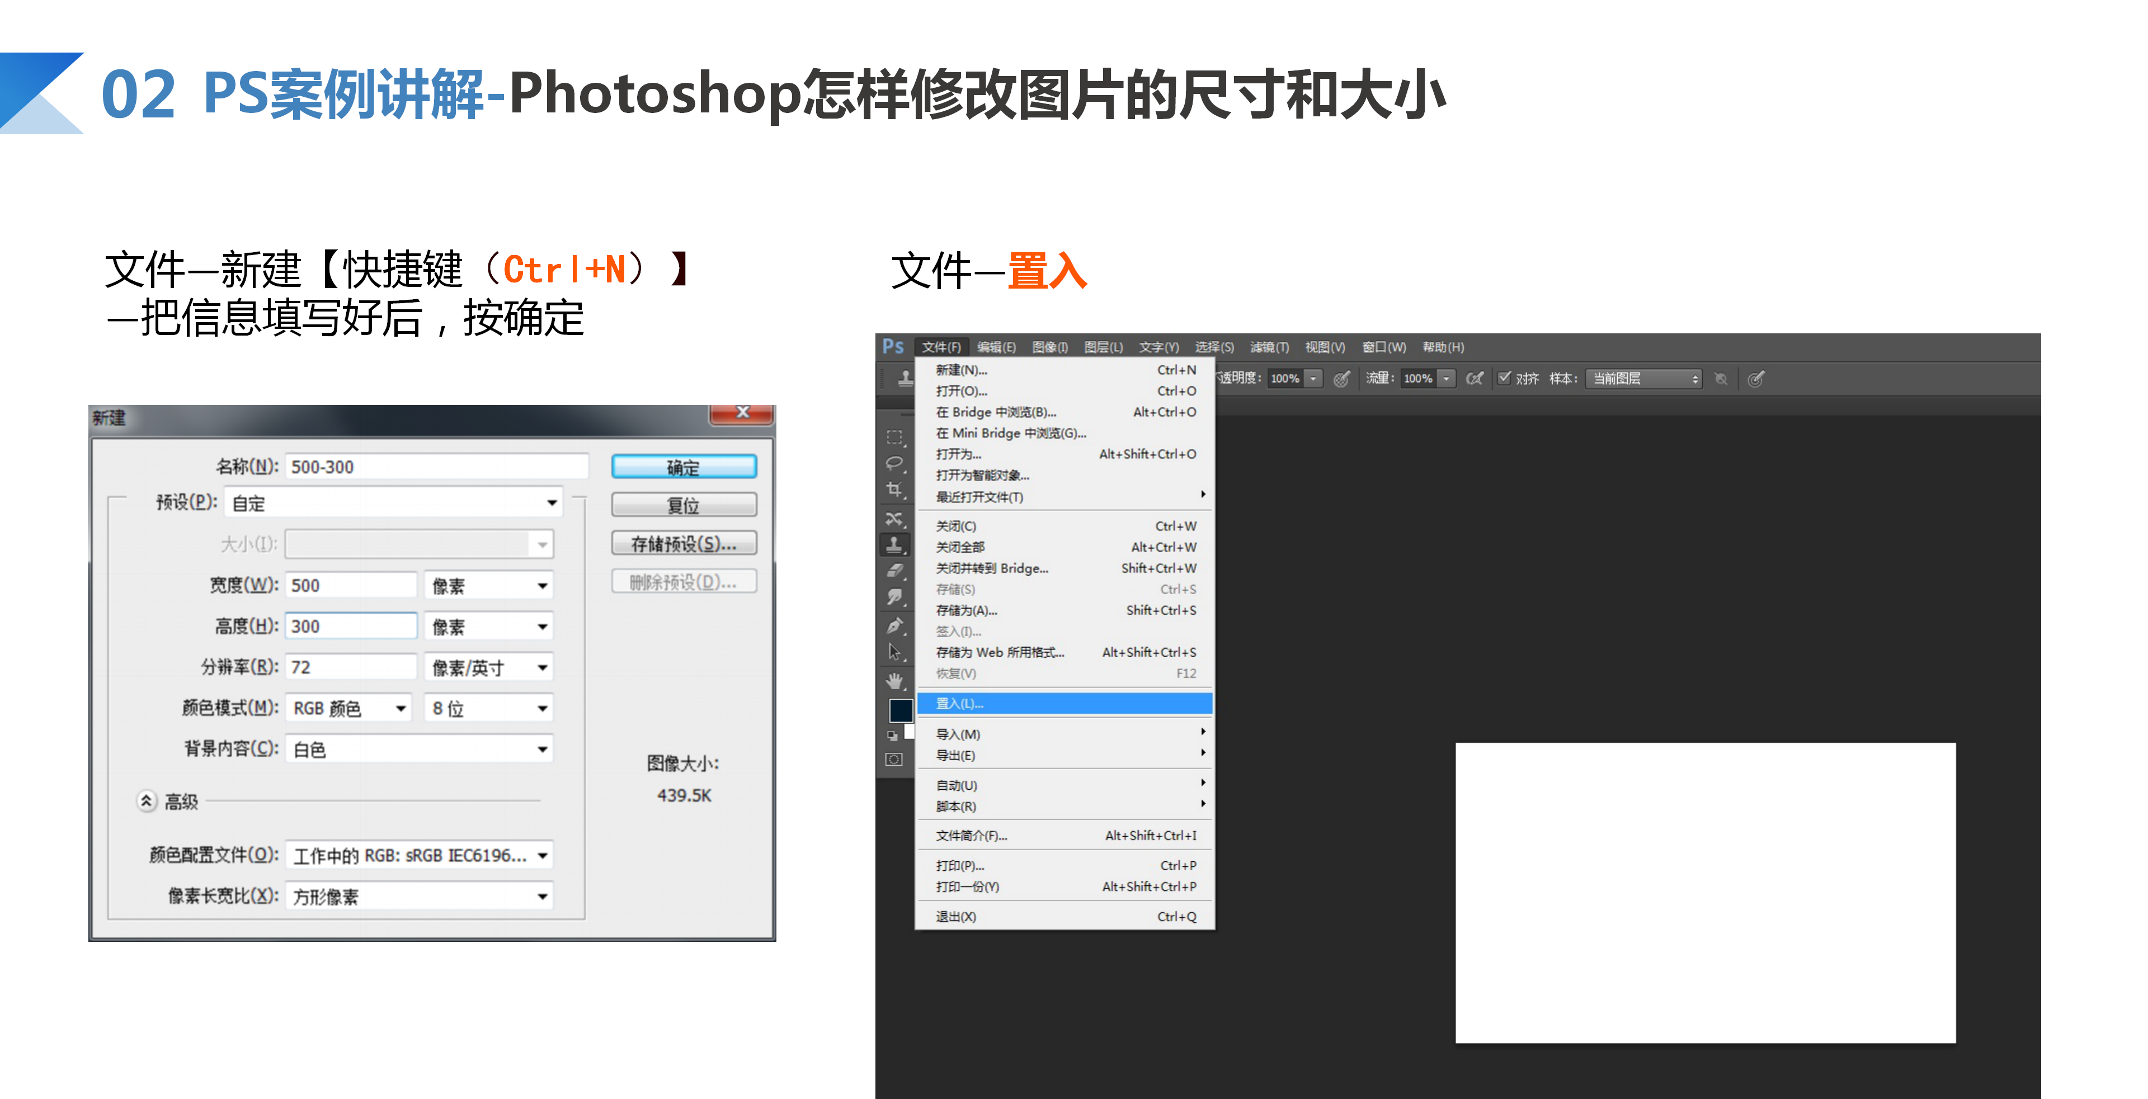Screen dimensions: 2148x1099
Task: Choose 置入(L)... from File menu
Action: coord(1065,704)
